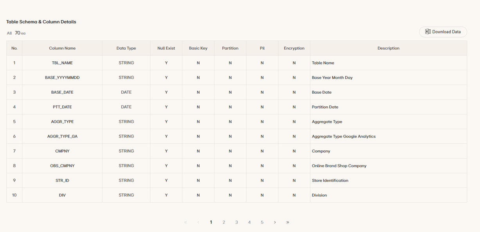Click the OBS_CMPNY column name cell
Screen dimensions: 480x232
(62, 166)
